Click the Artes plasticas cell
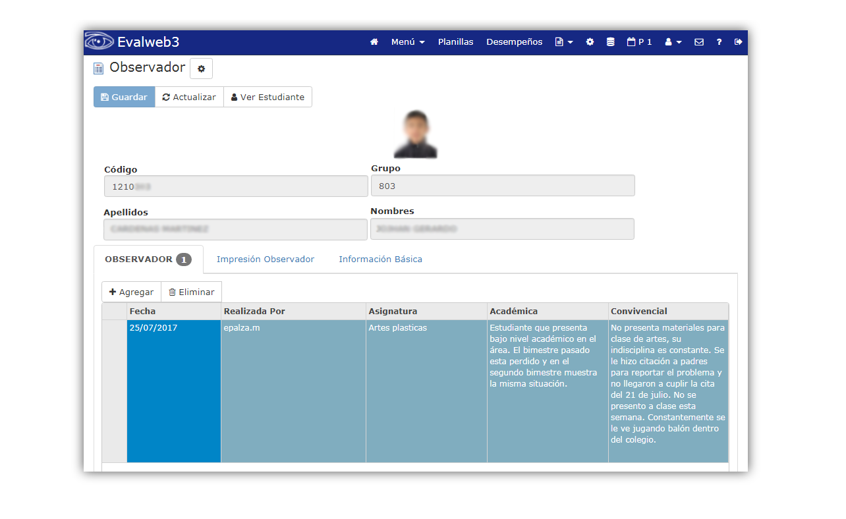The width and height of the screenshot is (846, 519). 426,391
